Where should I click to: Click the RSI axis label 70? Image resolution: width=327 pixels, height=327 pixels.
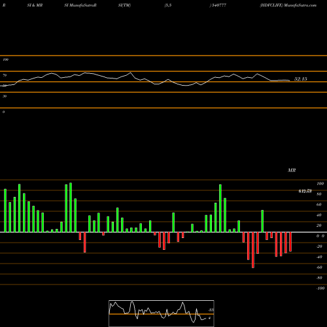[5, 75]
